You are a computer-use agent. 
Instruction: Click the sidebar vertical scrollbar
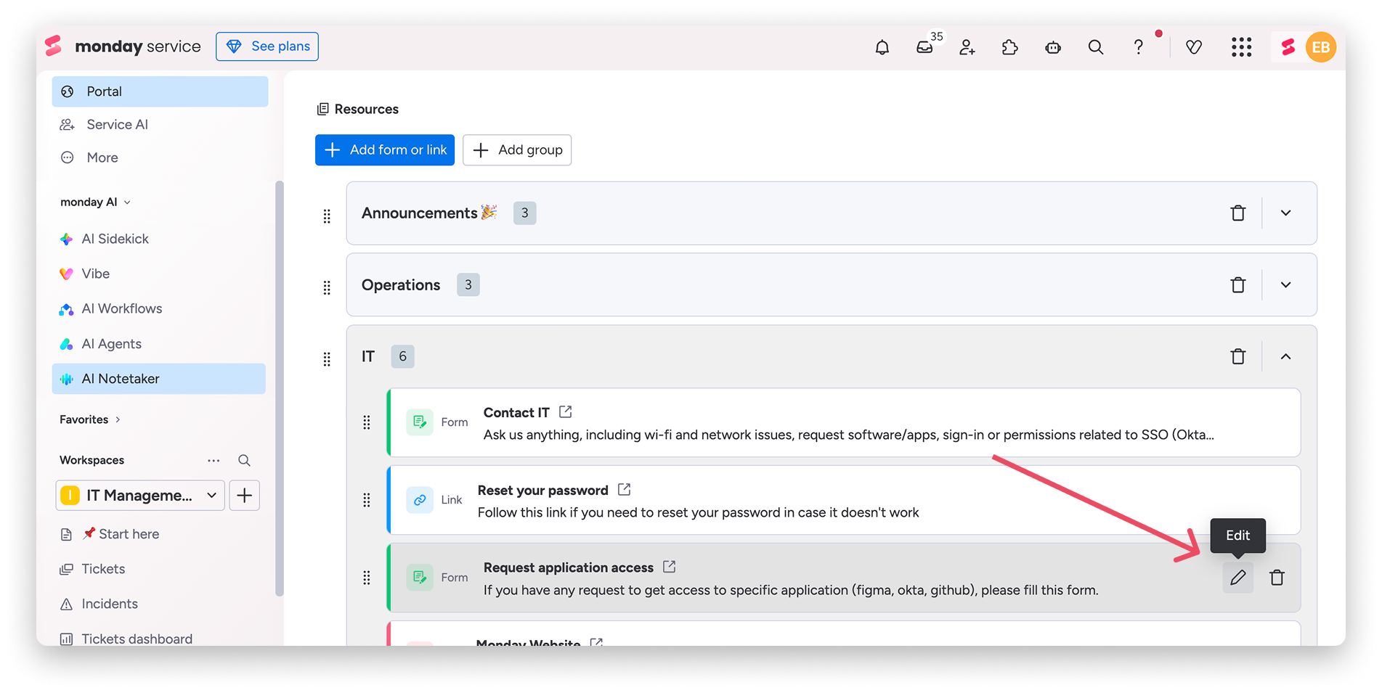coord(280,388)
